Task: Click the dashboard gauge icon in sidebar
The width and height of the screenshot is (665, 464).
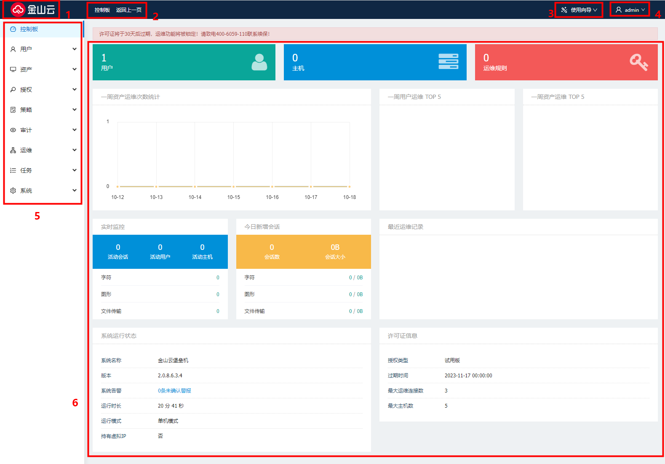Action: pos(13,29)
